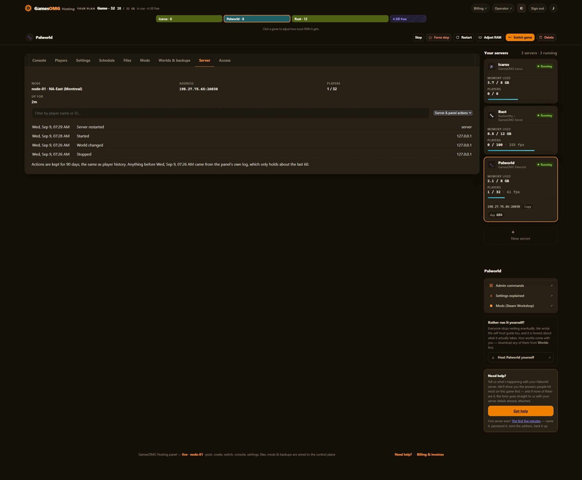Restart the Palworld server

(x=463, y=37)
